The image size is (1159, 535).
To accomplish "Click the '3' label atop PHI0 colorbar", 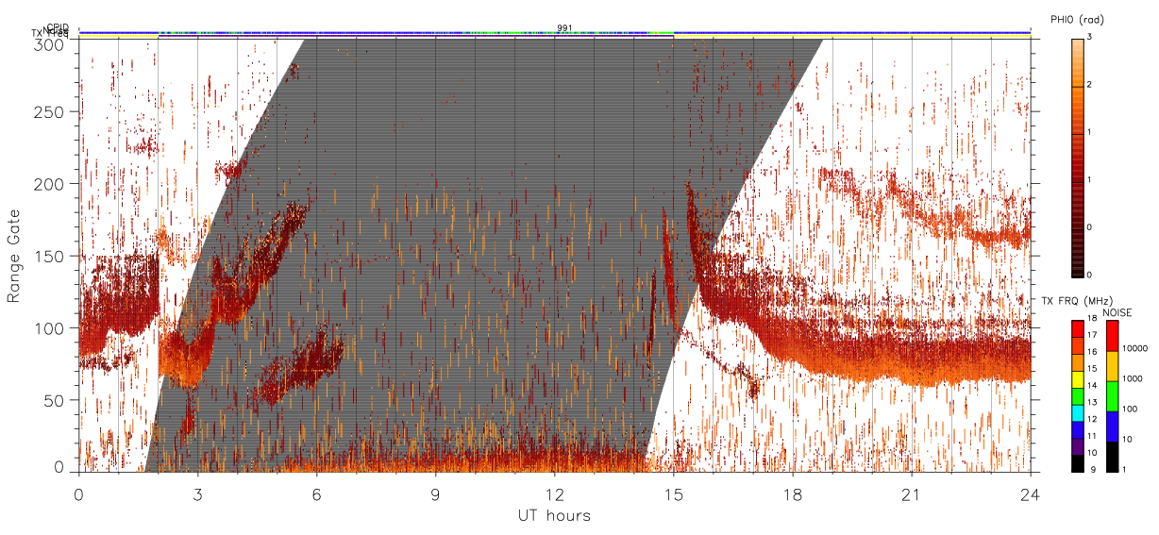I will 1087,38.
